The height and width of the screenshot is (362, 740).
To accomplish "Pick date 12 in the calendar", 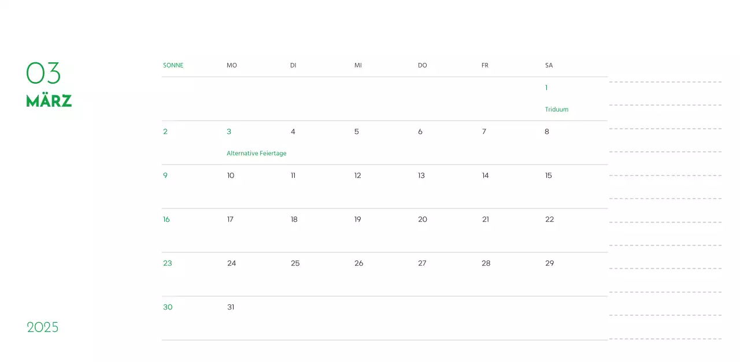I will [357, 176].
